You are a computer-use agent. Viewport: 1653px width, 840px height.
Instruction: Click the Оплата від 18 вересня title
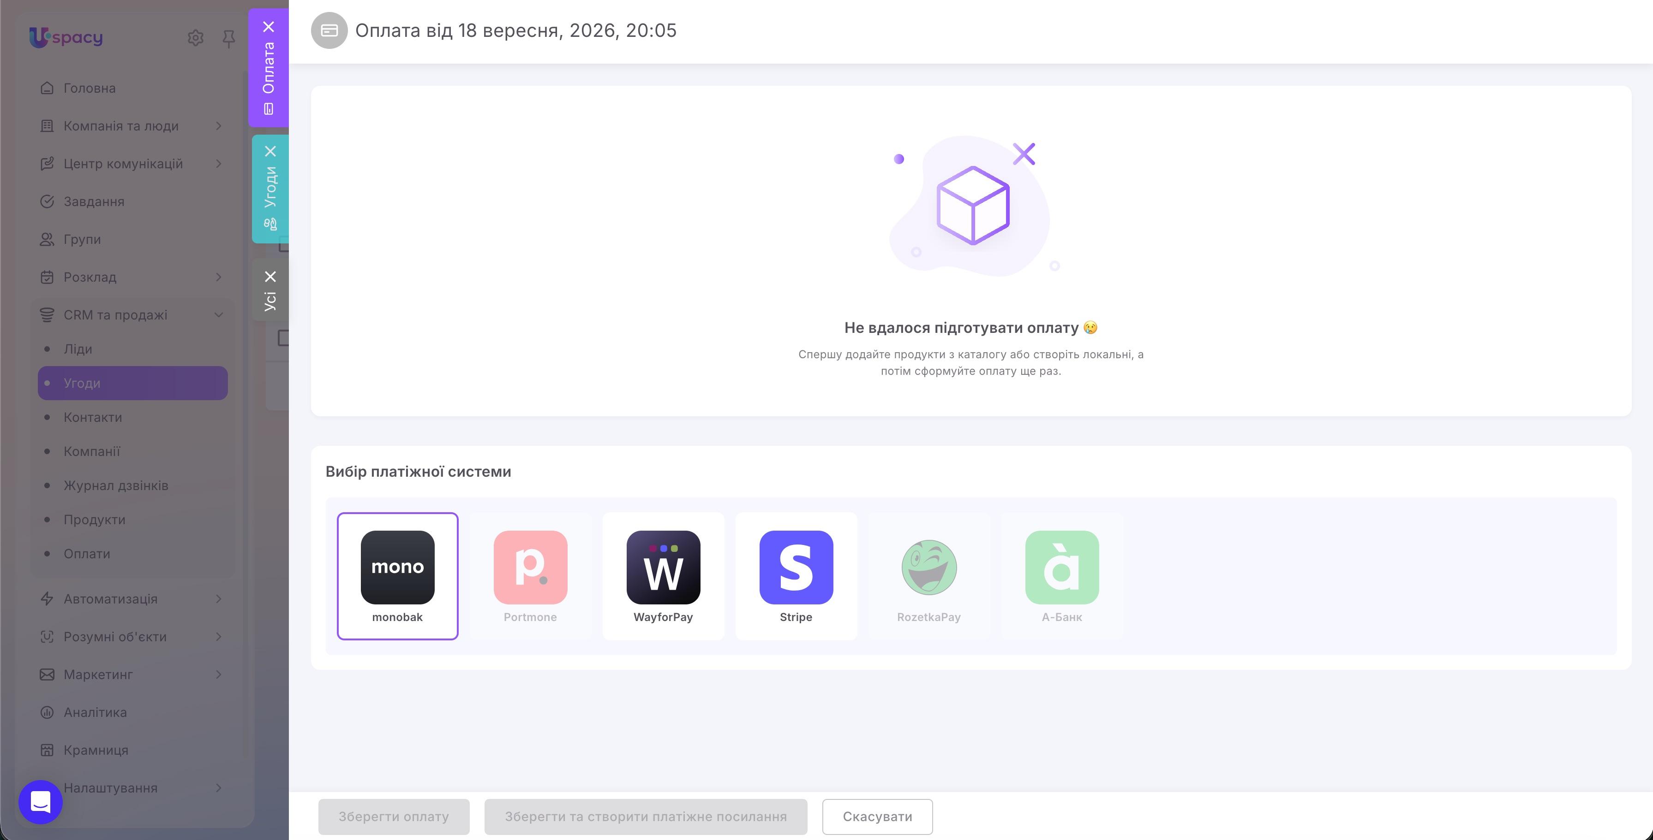pyautogui.click(x=515, y=30)
